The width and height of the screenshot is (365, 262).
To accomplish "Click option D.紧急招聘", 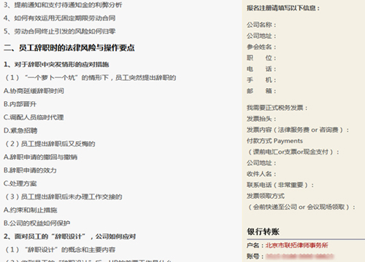I will [x=20, y=131].
